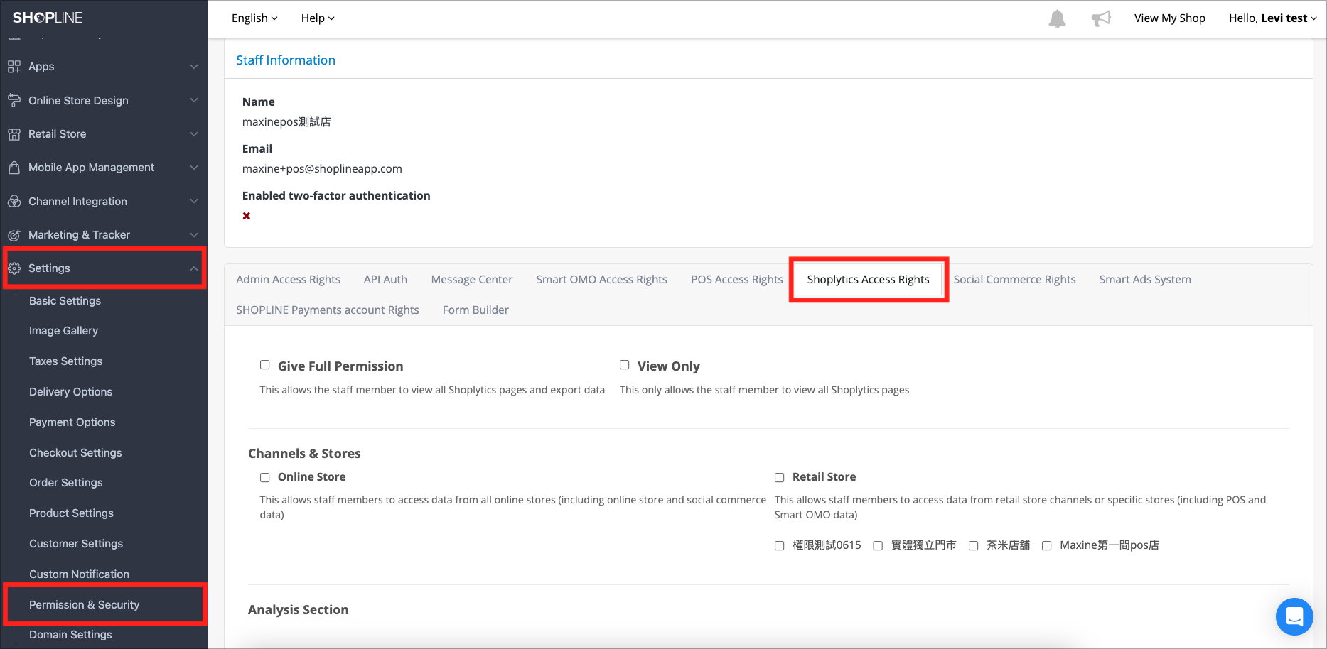Expand the Channel Integration chevron
Viewport: 1327px width, 649px height.
194,202
